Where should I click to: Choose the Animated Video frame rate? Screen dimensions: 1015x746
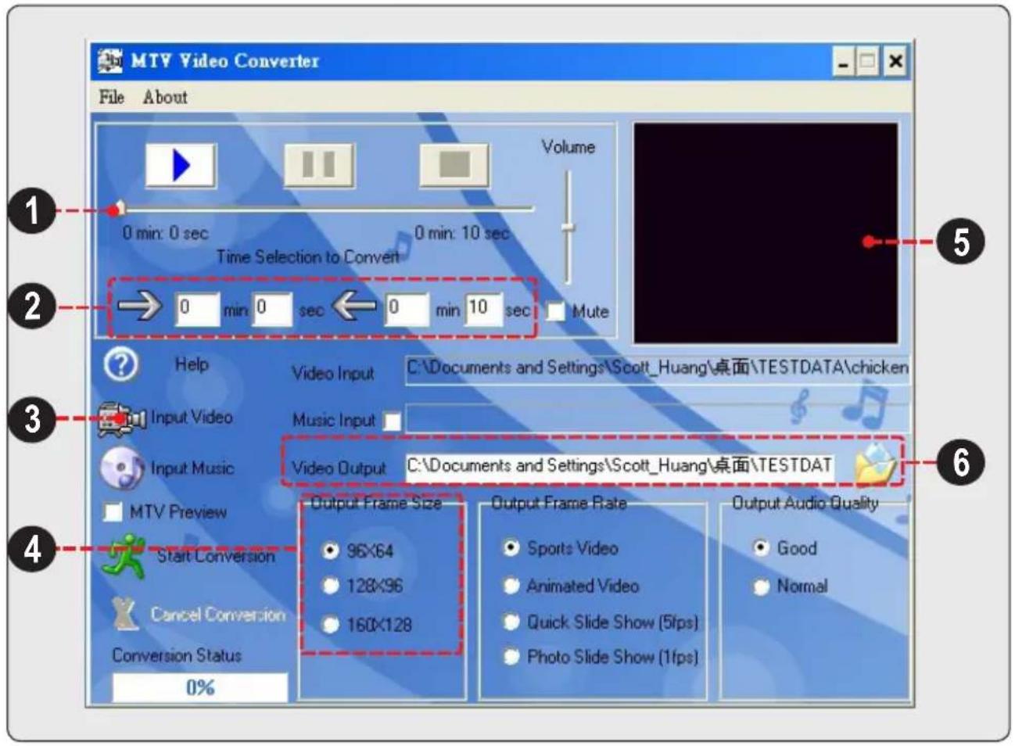tap(511, 586)
